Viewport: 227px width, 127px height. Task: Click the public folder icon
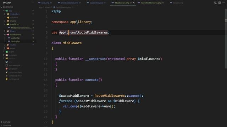click(7, 52)
